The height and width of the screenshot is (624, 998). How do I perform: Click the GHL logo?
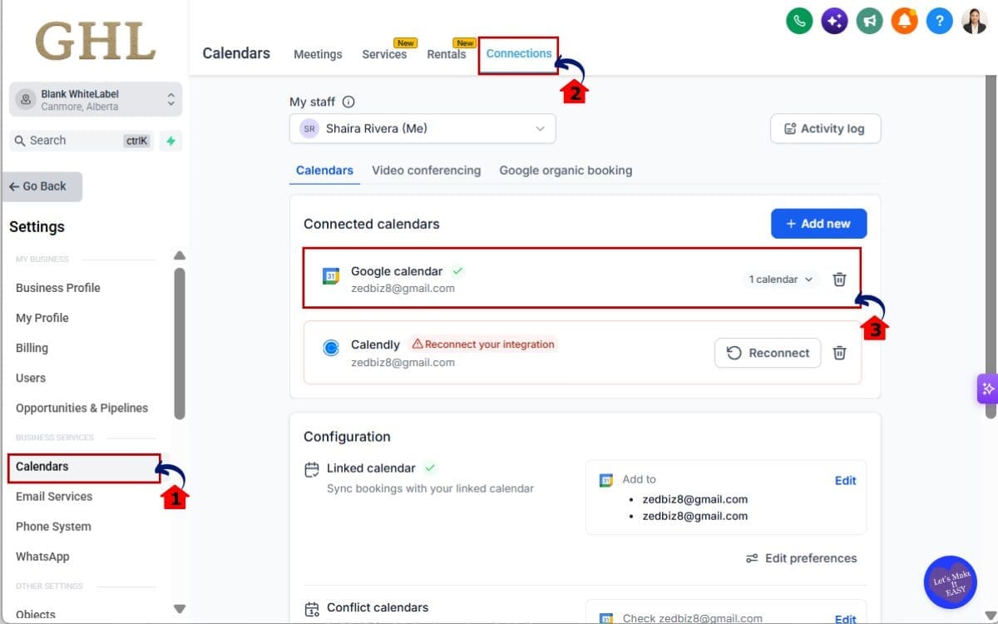pos(95,41)
